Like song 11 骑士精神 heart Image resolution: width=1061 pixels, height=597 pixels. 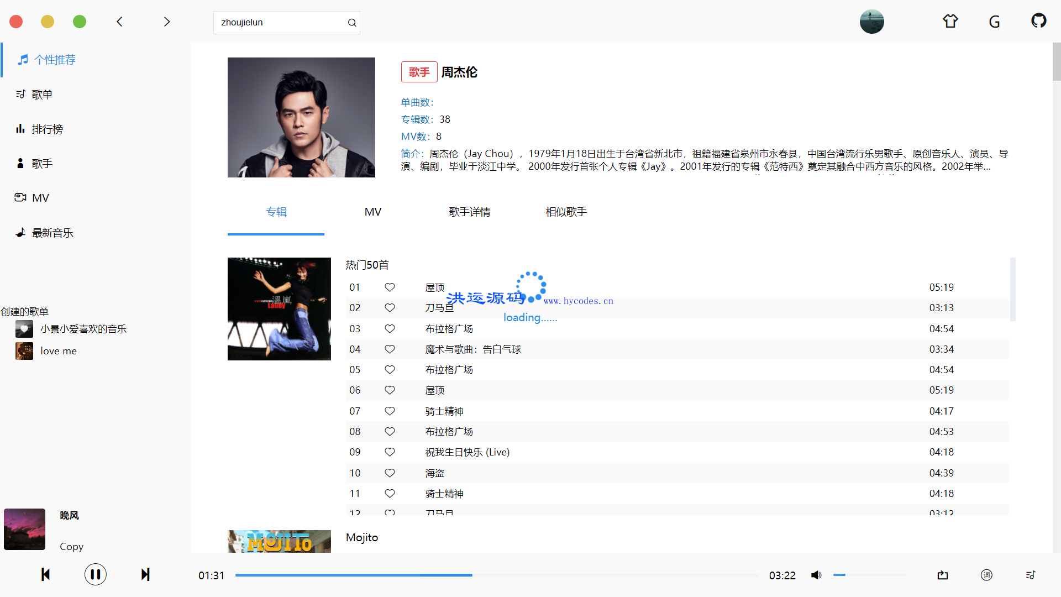(390, 494)
